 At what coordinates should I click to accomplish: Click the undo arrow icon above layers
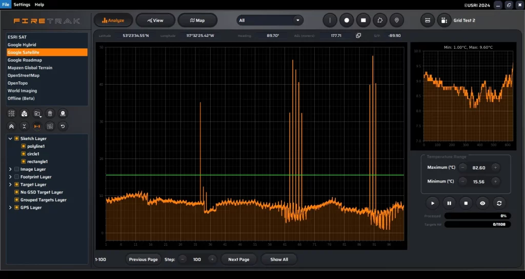pos(63,126)
